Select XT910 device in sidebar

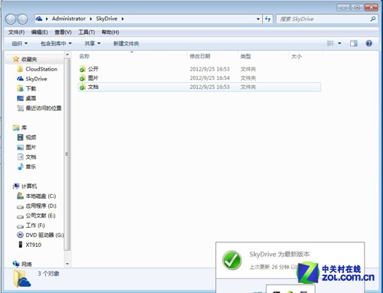pyautogui.click(x=30, y=245)
